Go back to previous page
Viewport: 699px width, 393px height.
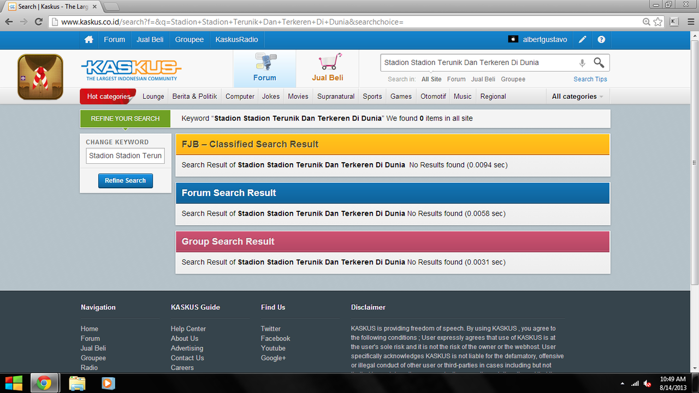[x=9, y=22]
